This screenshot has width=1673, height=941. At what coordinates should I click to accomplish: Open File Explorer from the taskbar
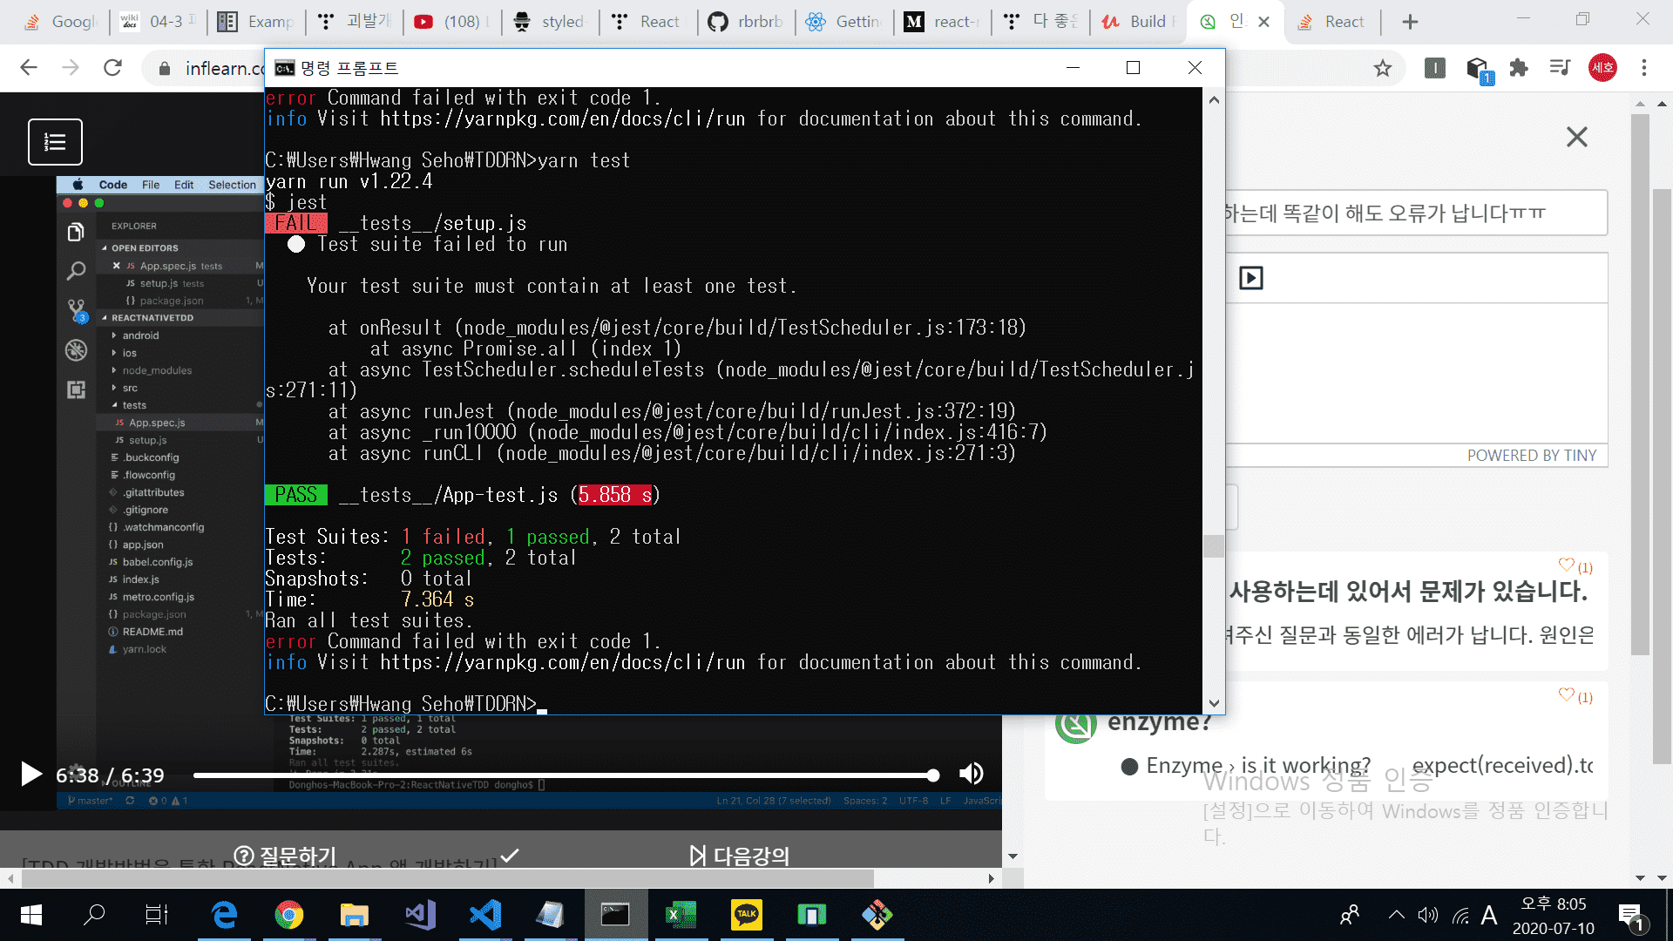[355, 915]
